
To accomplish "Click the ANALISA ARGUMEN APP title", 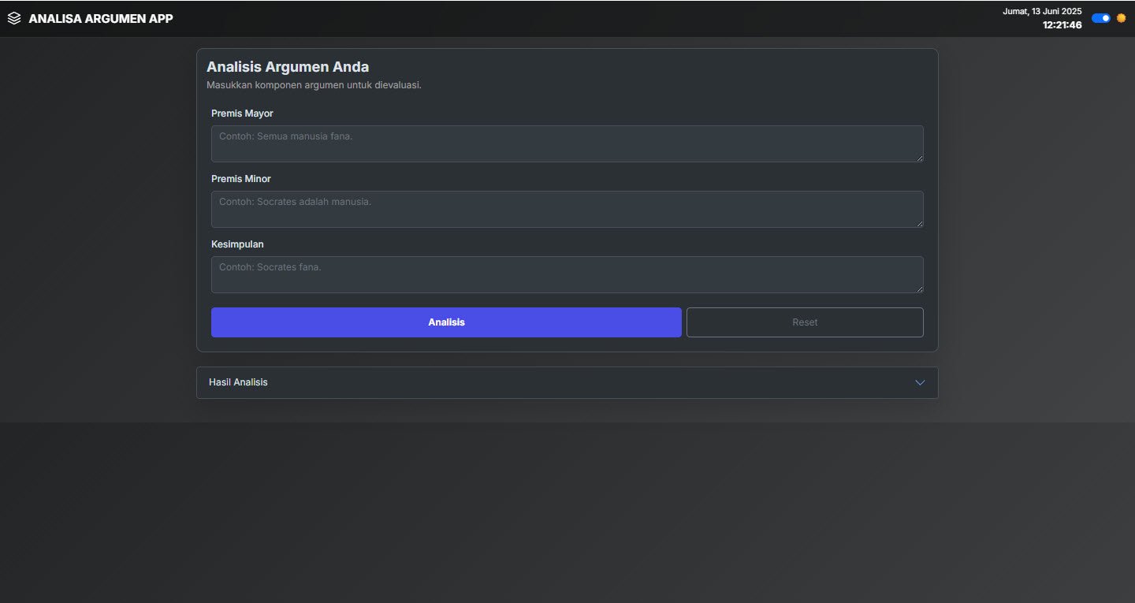I will (x=101, y=18).
